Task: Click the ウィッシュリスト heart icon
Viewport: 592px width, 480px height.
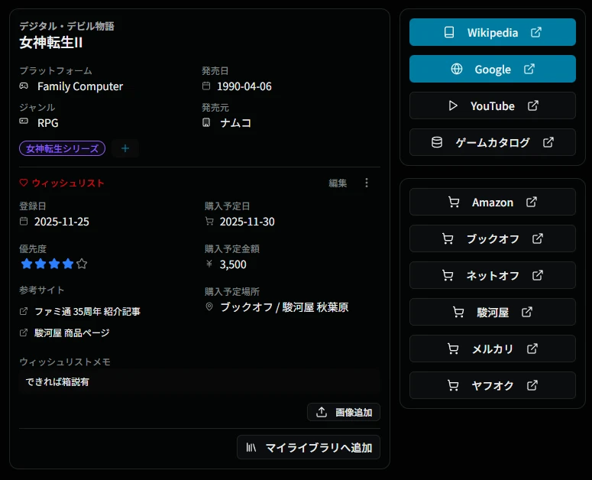Action: [24, 183]
